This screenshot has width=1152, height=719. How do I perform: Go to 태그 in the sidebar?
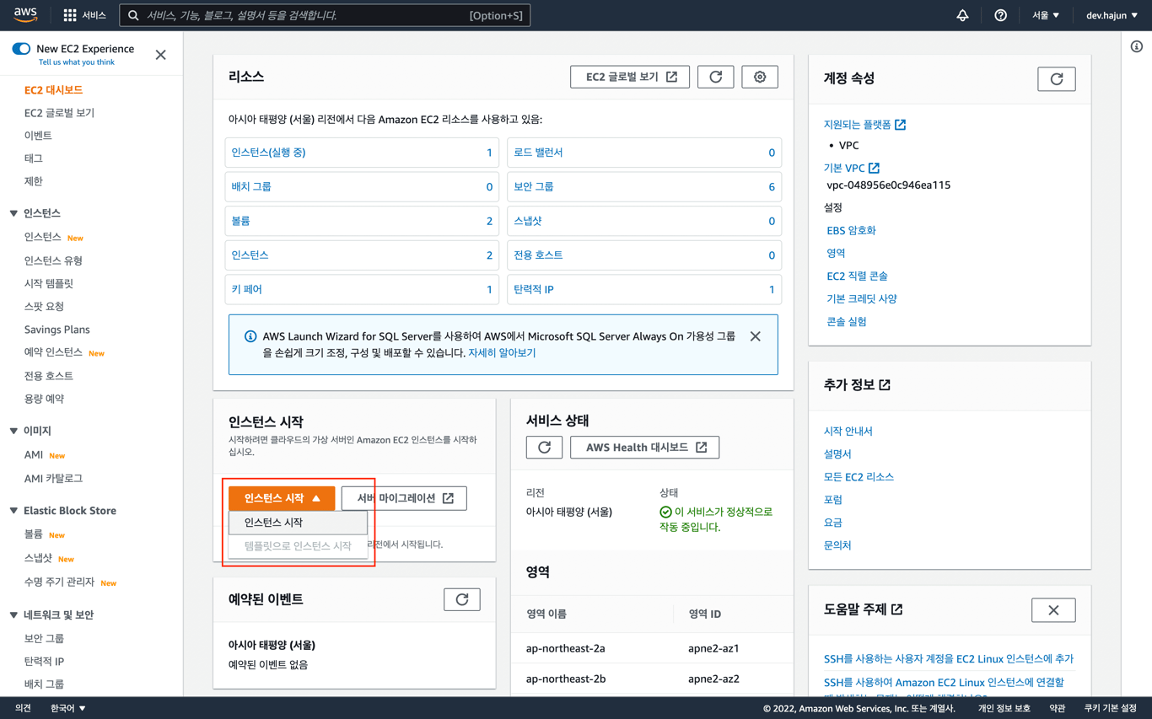(33, 158)
